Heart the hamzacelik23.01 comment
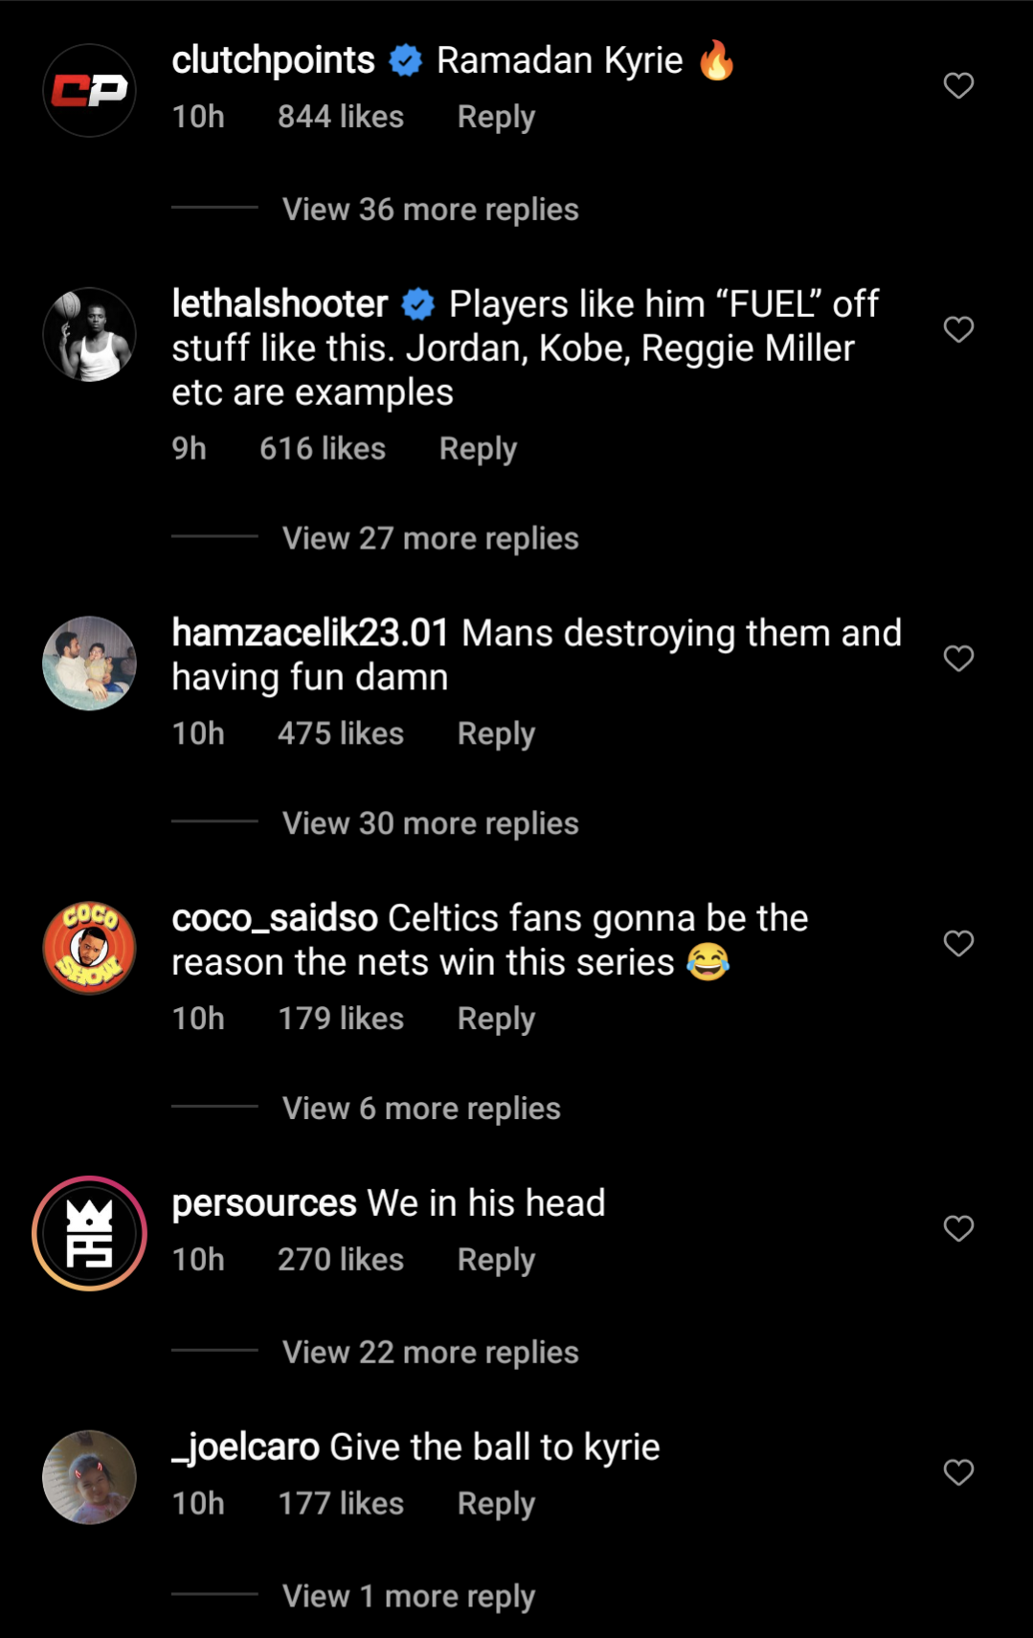 pos(958,659)
